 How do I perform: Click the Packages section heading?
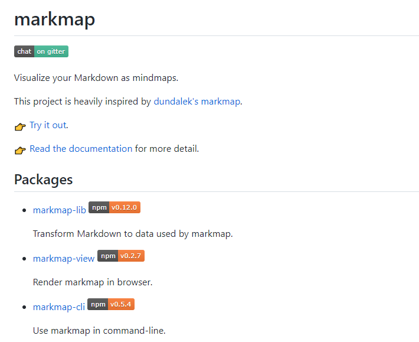point(43,180)
